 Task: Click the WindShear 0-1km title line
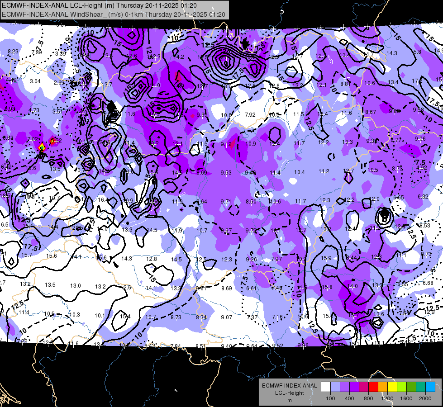click(x=113, y=14)
